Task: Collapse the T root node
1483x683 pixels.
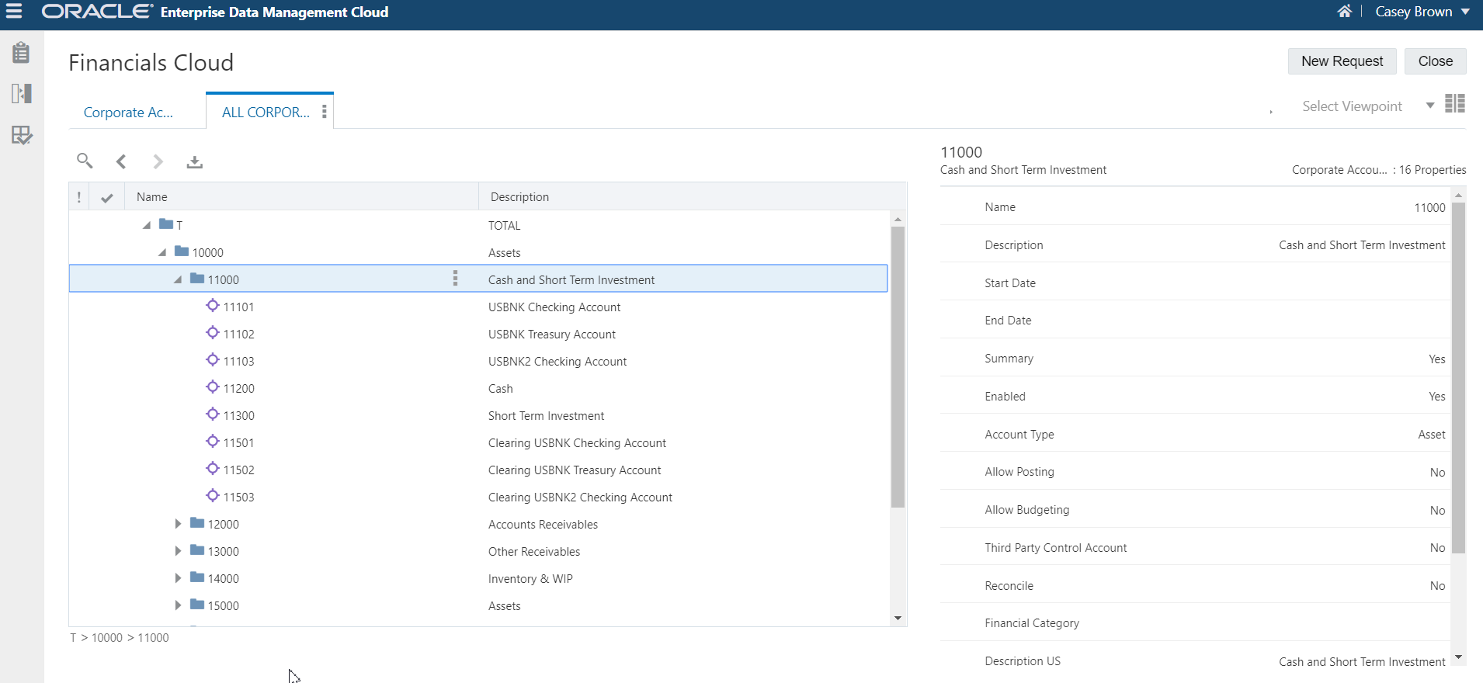Action: (x=147, y=225)
